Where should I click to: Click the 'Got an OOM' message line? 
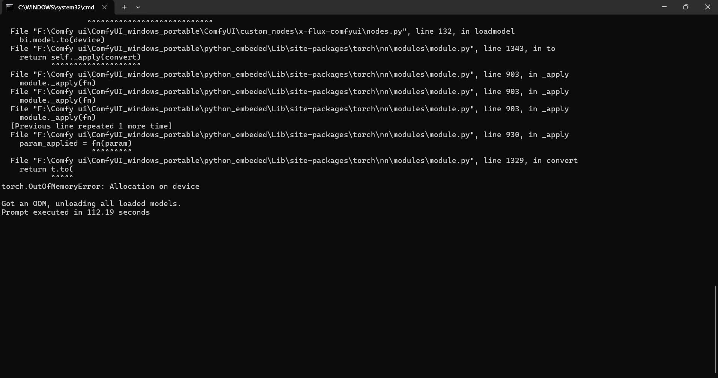[91, 204]
